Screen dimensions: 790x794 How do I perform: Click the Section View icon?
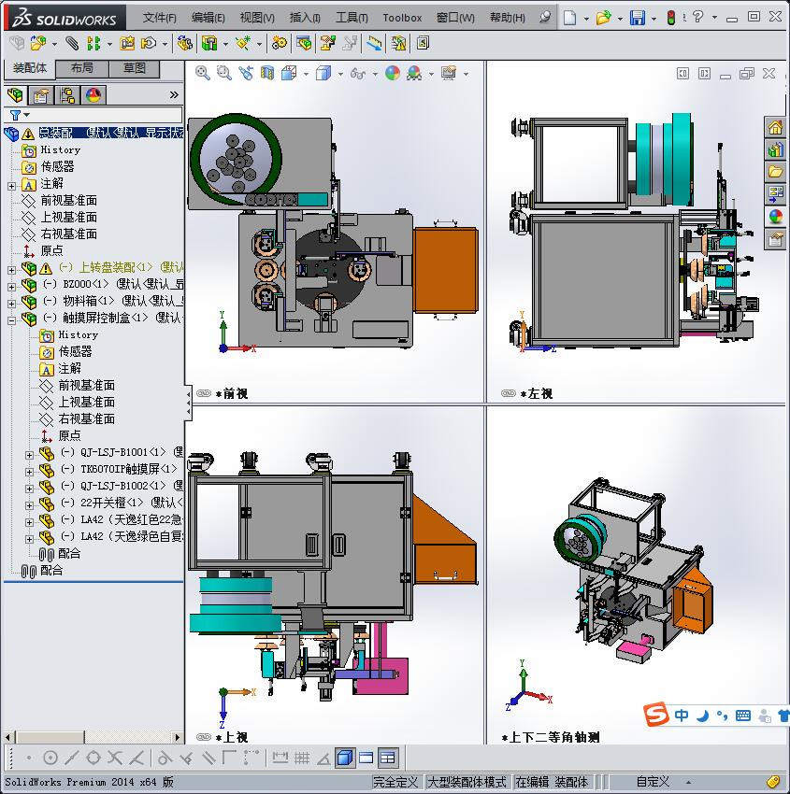267,74
